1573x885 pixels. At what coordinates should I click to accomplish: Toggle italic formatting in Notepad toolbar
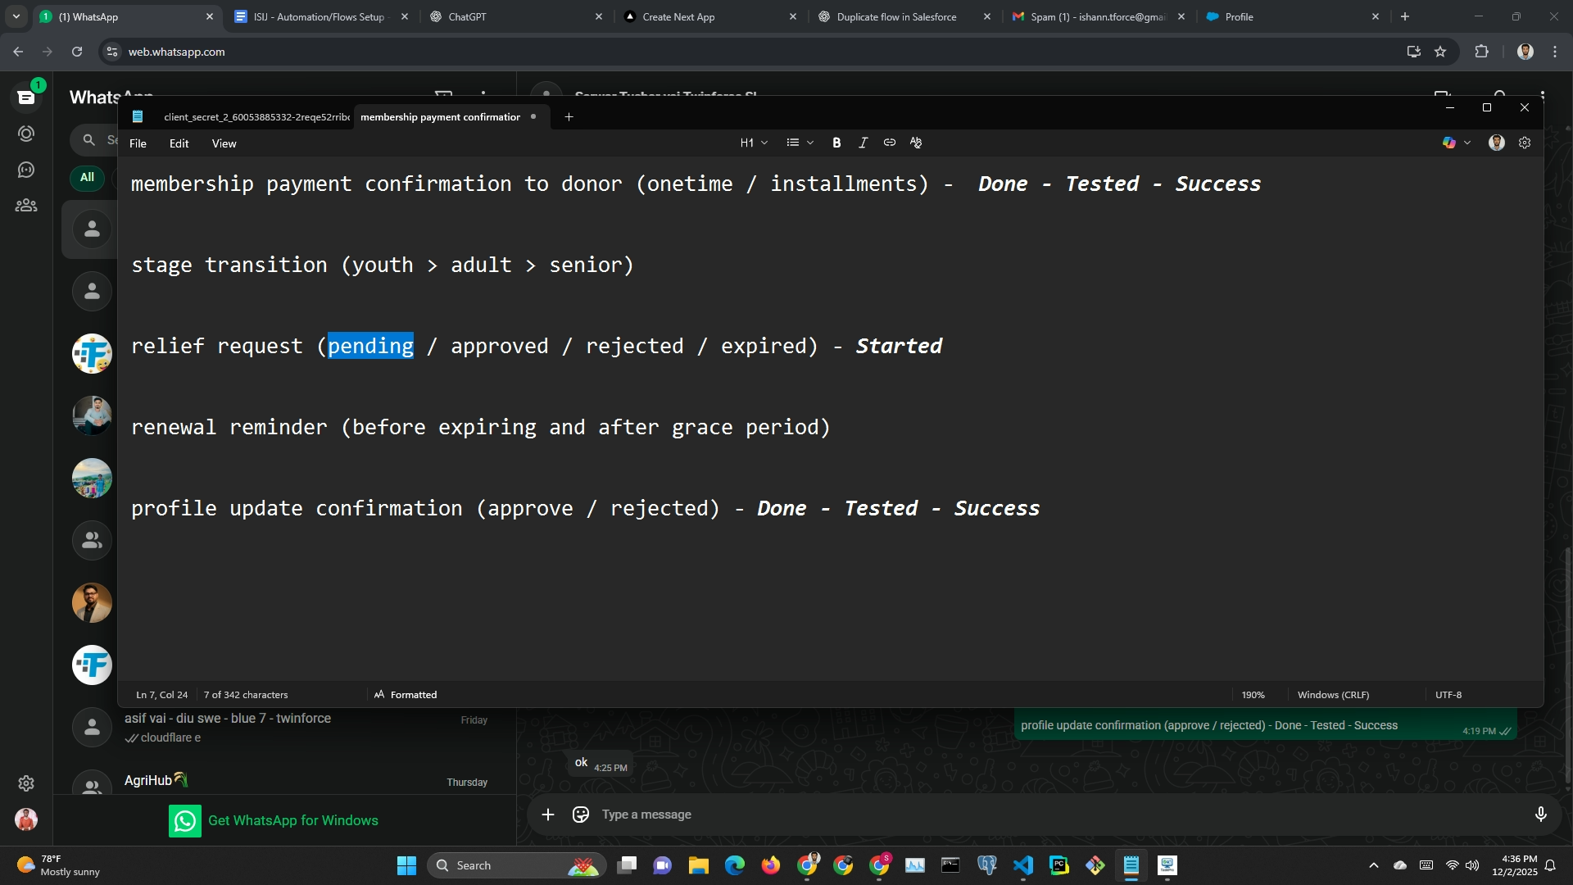(863, 143)
